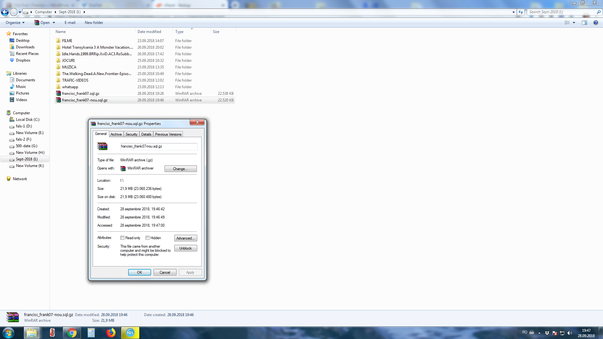Check the Hidden attribute checkbox
Image resolution: width=603 pixels, height=339 pixels.
coord(147,238)
